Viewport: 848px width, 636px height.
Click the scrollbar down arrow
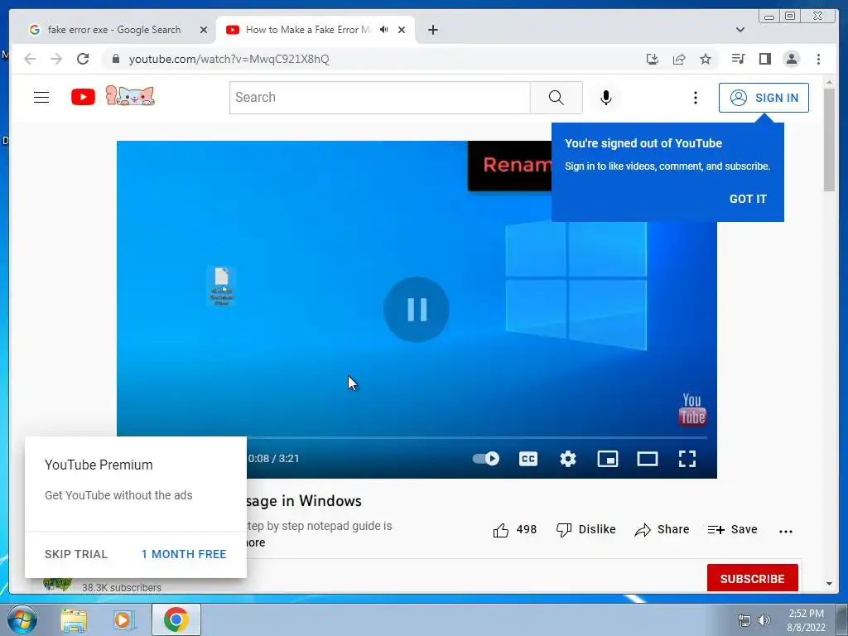tap(829, 584)
